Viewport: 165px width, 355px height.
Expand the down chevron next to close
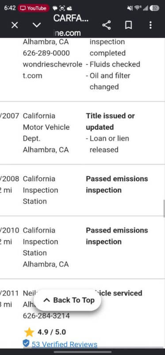coord(37,25)
